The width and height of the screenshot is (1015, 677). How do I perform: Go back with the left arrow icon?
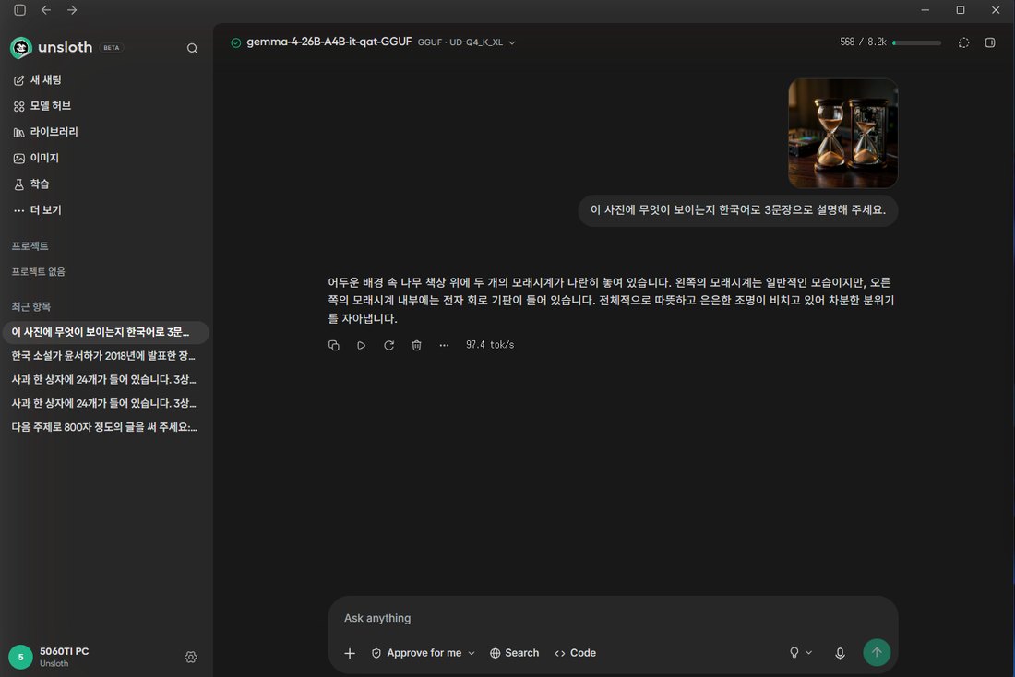click(46, 10)
